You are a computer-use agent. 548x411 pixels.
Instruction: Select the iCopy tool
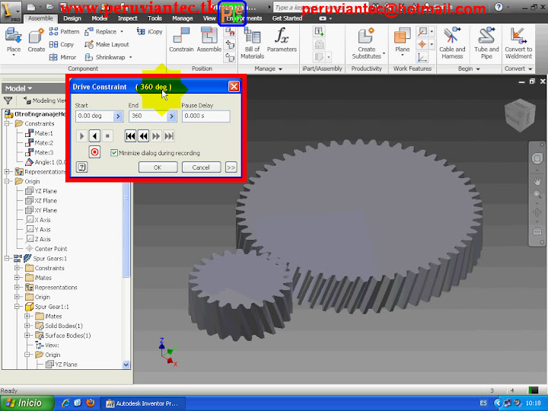(150, 32)
